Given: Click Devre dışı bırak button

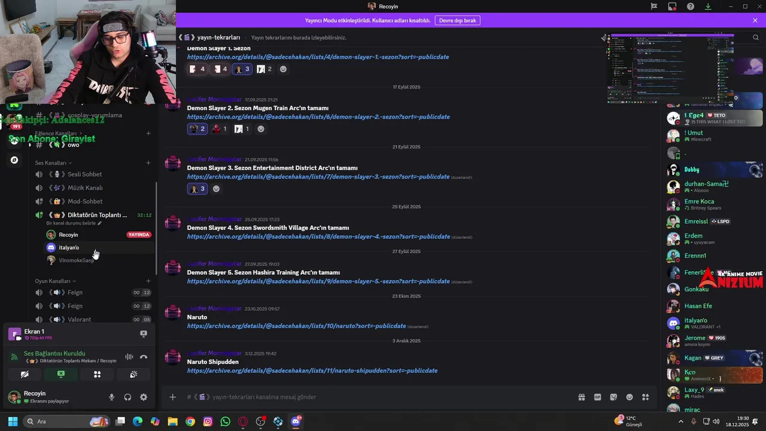Looking at the screenshot, I should coord(457,20).
